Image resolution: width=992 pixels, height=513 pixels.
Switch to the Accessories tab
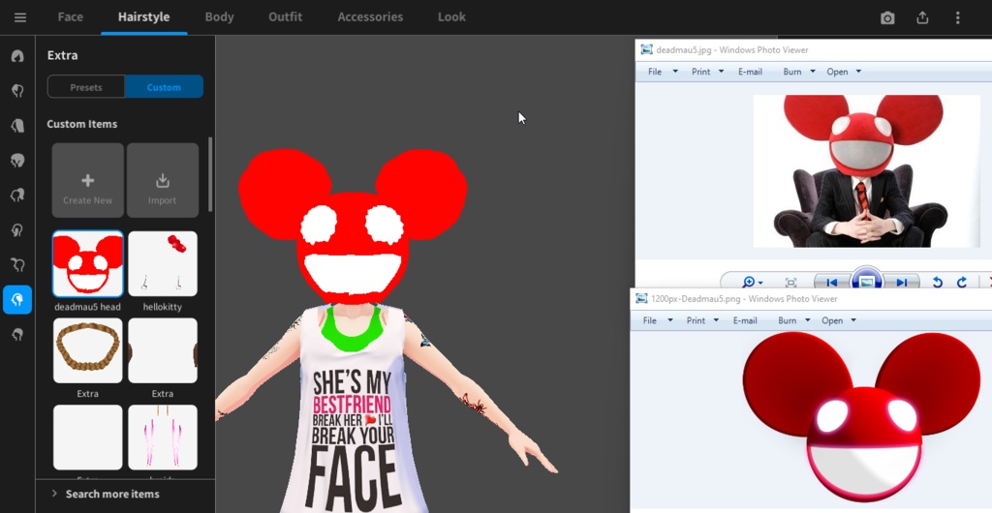point(370,17)
